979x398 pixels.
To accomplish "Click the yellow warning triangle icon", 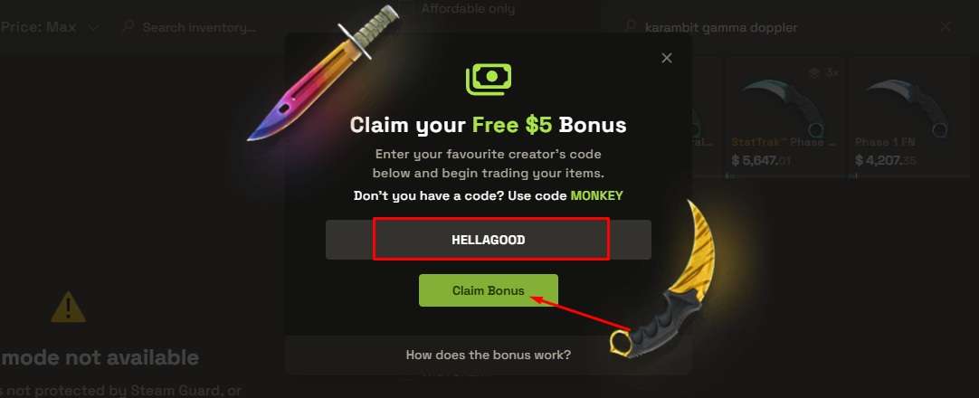I will (68, 308).
